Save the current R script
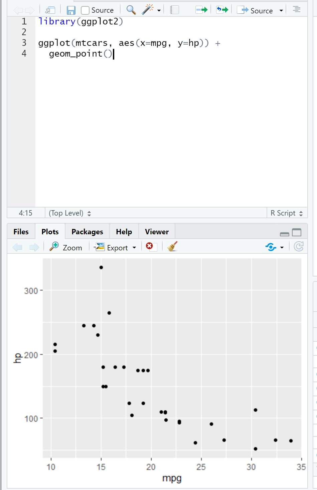The height and width of the screenshot is (490, 317). tap(71, 10)
